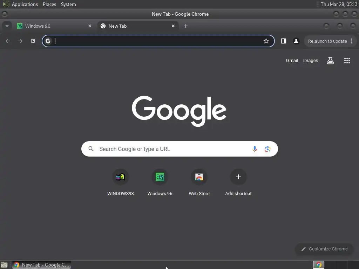
Task: Open the Images link
Action: [311, 60]
